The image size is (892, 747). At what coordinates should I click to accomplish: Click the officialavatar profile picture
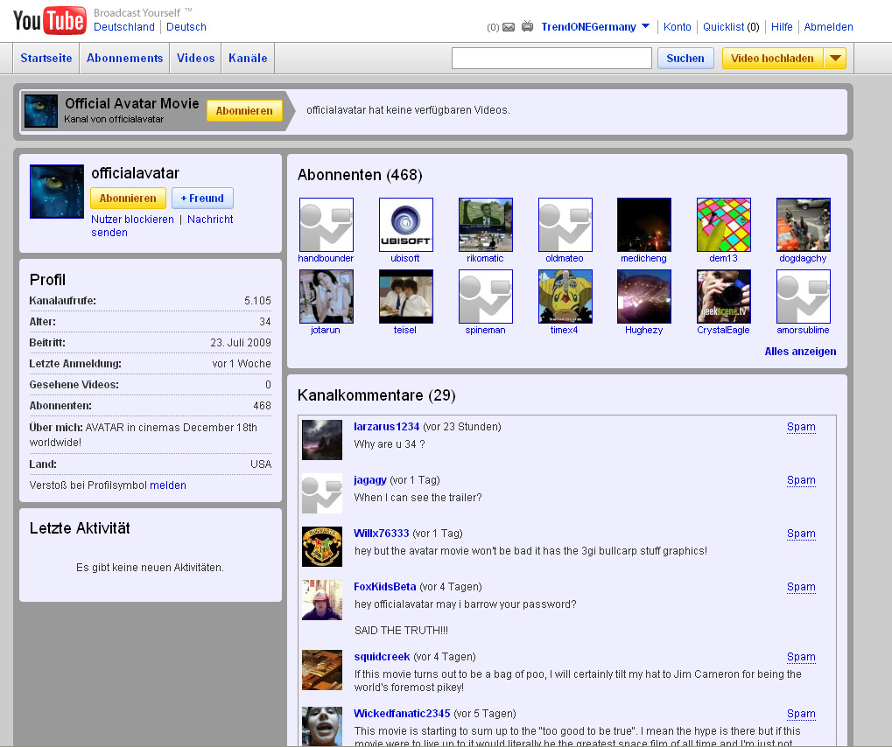click(57, 192)
